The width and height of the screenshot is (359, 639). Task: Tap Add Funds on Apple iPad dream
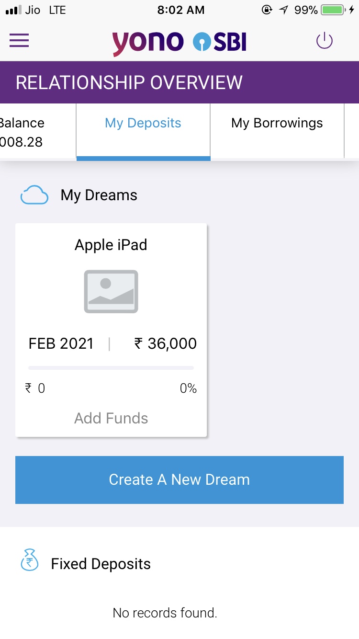click(111, 418)
